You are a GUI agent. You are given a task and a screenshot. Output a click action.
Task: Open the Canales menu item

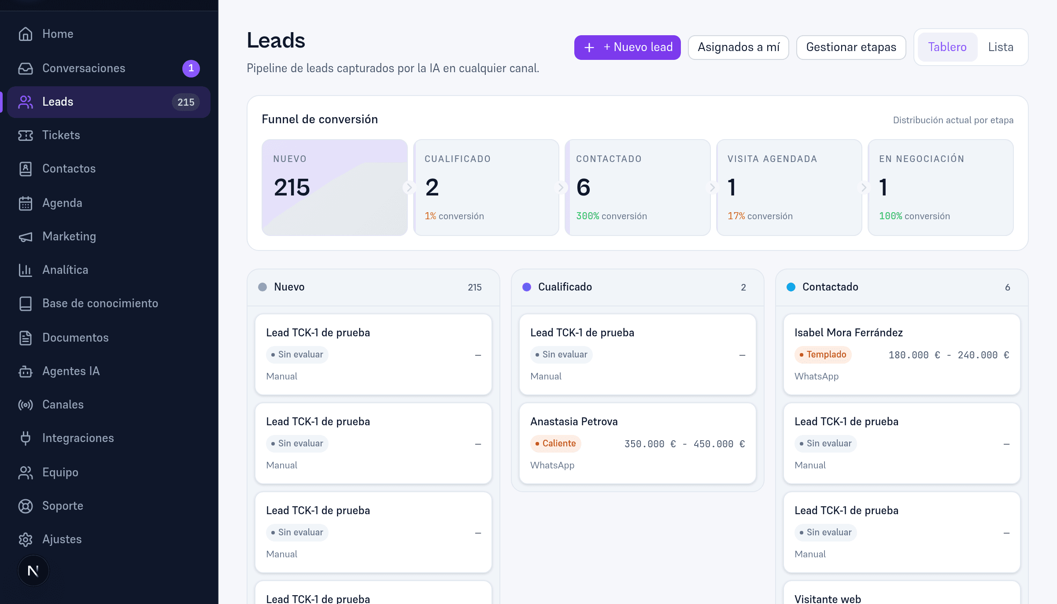pyautogui.click(x=108, y=405)
